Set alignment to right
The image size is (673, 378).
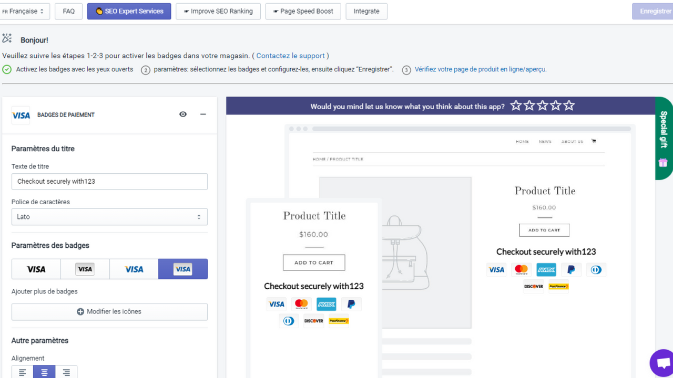pyautogui.click(x=66, y=372)
